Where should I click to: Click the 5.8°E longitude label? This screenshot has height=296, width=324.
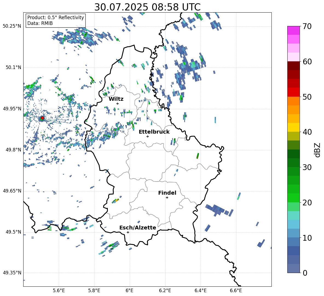point(94,291)
